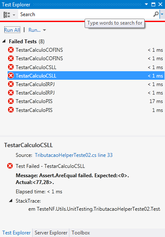Open the window position dropdown in title bar
Viewport: 165px width, 237px height.
[x=146, y=5]
